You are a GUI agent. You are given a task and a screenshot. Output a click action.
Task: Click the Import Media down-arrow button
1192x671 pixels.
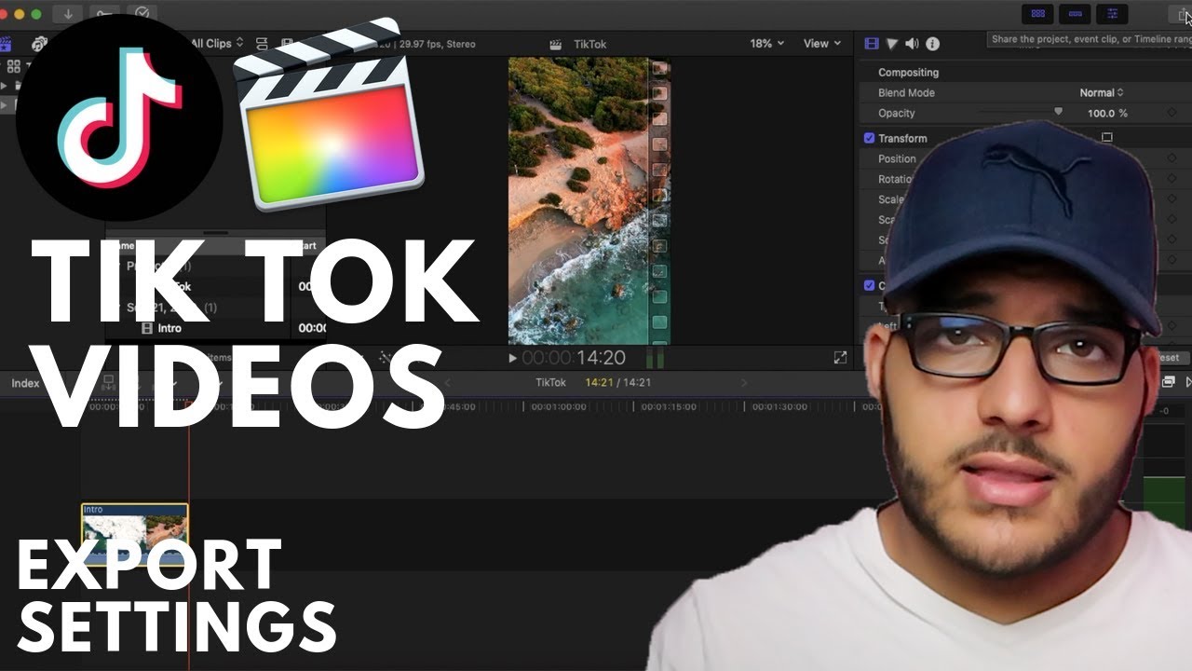[68, 14]
